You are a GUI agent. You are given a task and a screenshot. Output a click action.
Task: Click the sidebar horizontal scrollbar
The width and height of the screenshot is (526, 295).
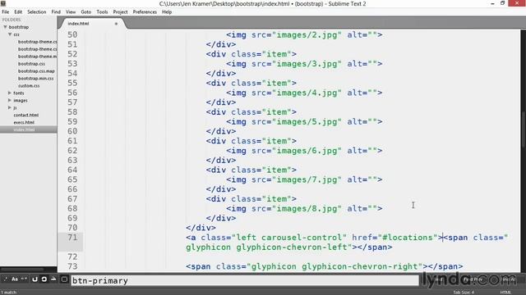(x=22, y=269)
